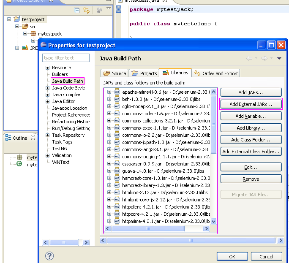The height and width of the screenshot is (263, 289).
Task: Select the testproject project icon
Action: tap(17, 19)
